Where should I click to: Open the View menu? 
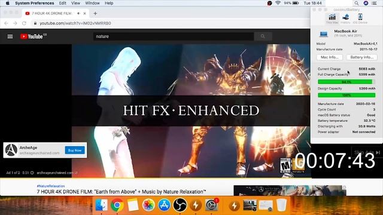point(75,3)
